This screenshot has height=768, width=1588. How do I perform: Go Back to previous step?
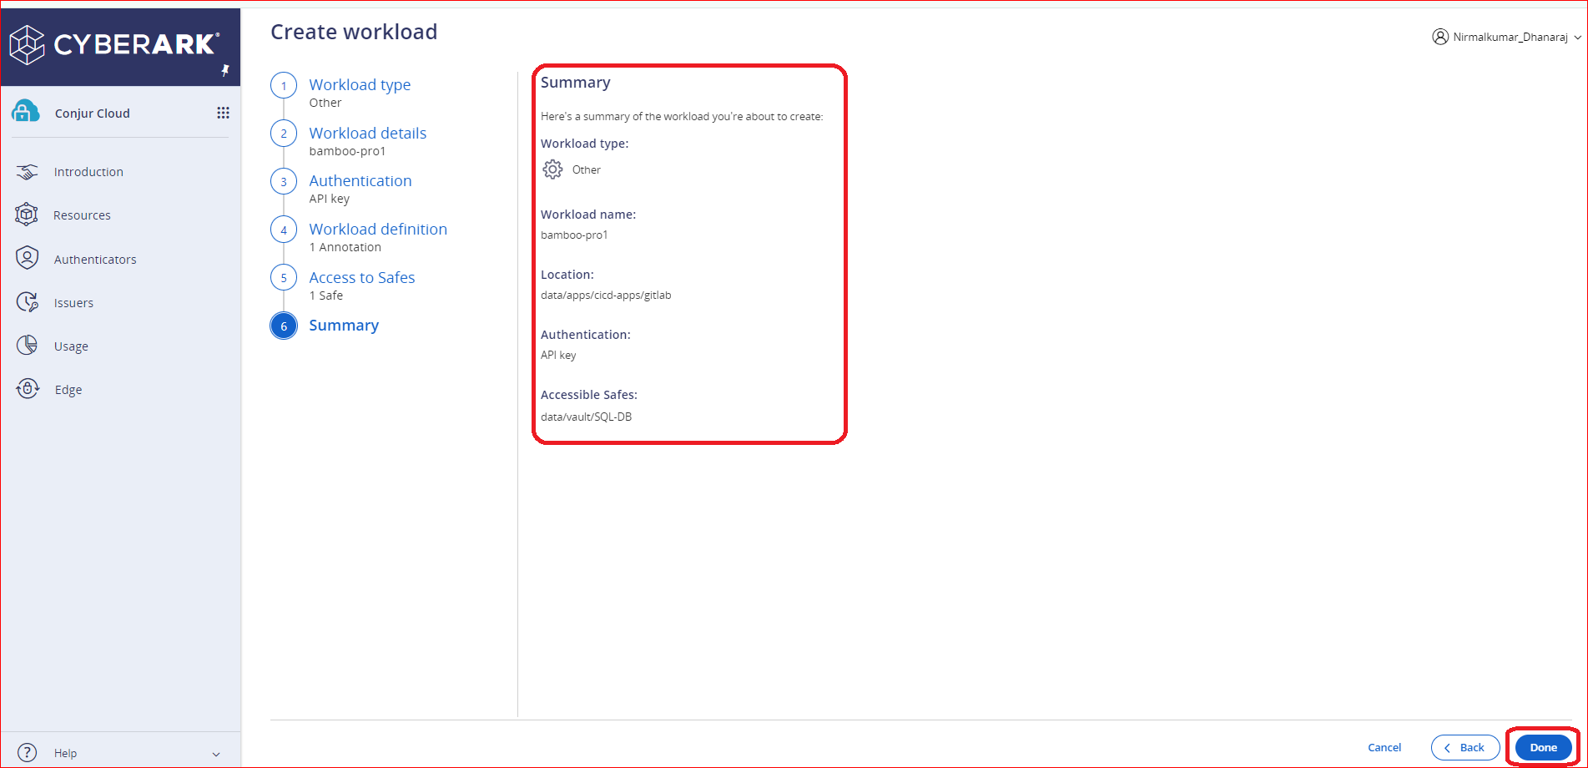pos(1464,747)
